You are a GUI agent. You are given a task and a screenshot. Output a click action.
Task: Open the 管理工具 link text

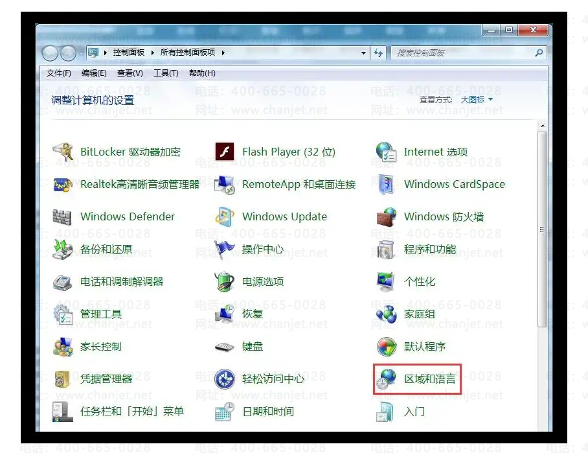(x=101, y=314)
